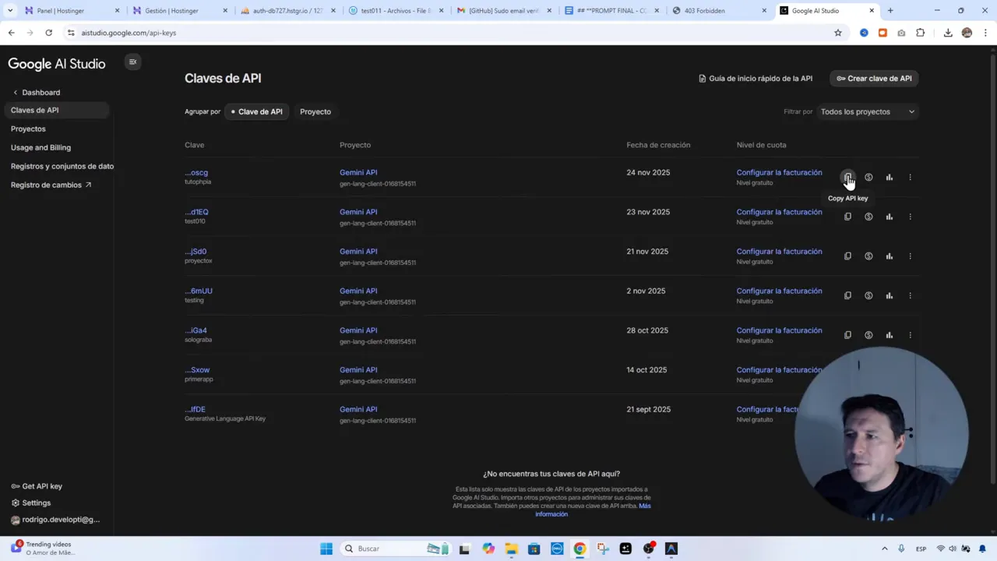
Task: Expand hidden icons in the system tray
Action: coord(885,549)
